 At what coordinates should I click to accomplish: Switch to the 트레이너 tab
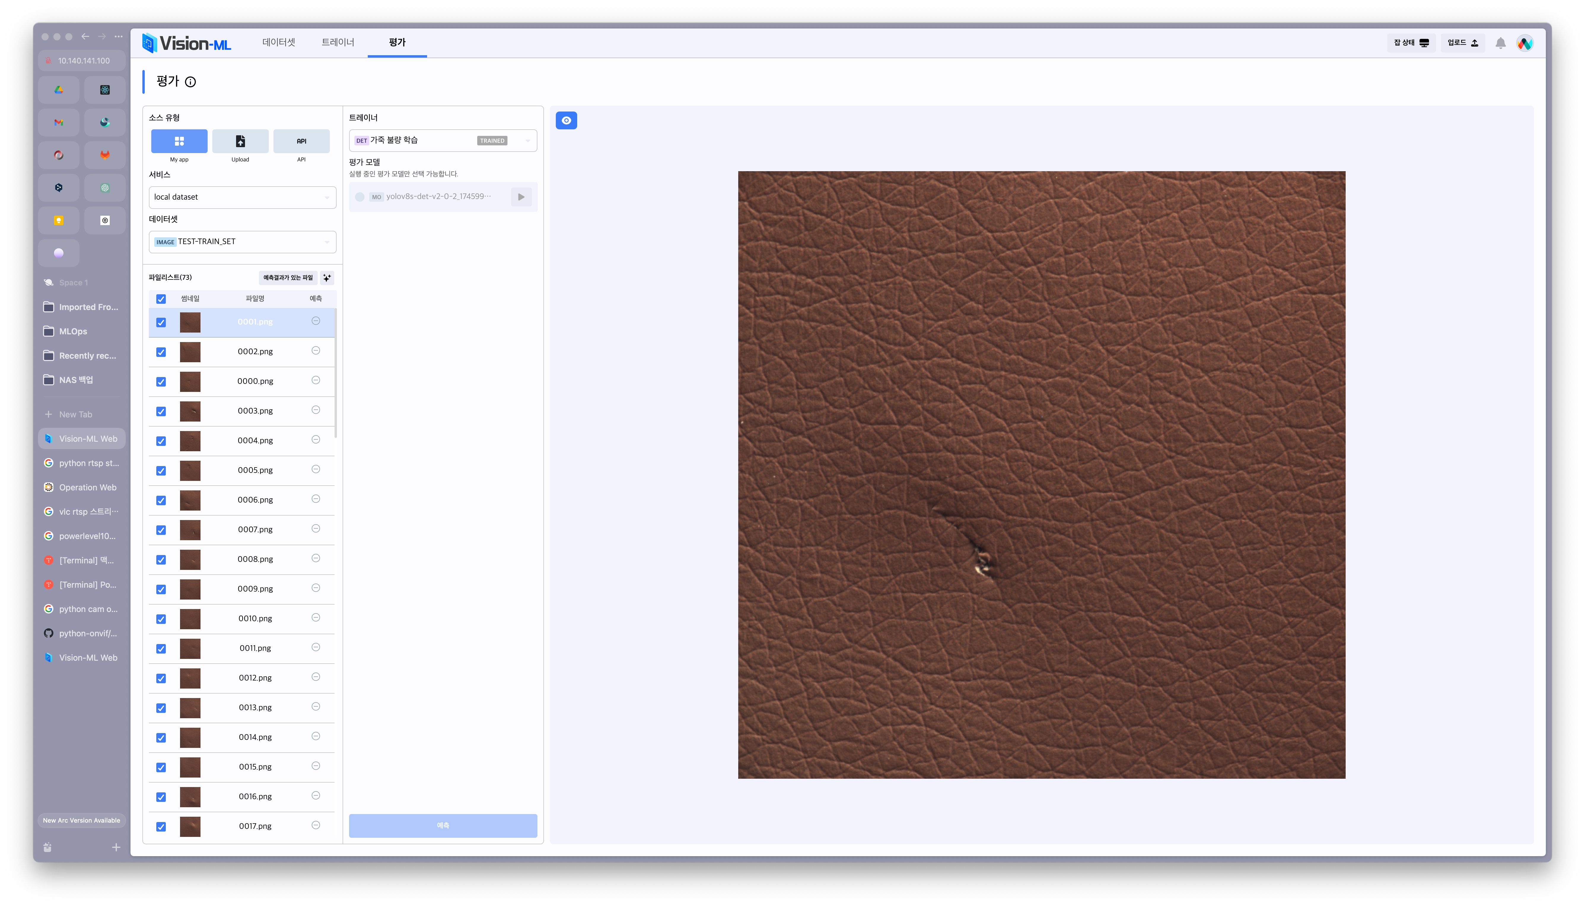click(x=338, y=42)
